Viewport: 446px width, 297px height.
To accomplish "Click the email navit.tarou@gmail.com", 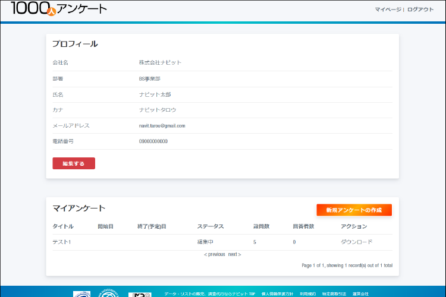I will [x=162, y=125].
